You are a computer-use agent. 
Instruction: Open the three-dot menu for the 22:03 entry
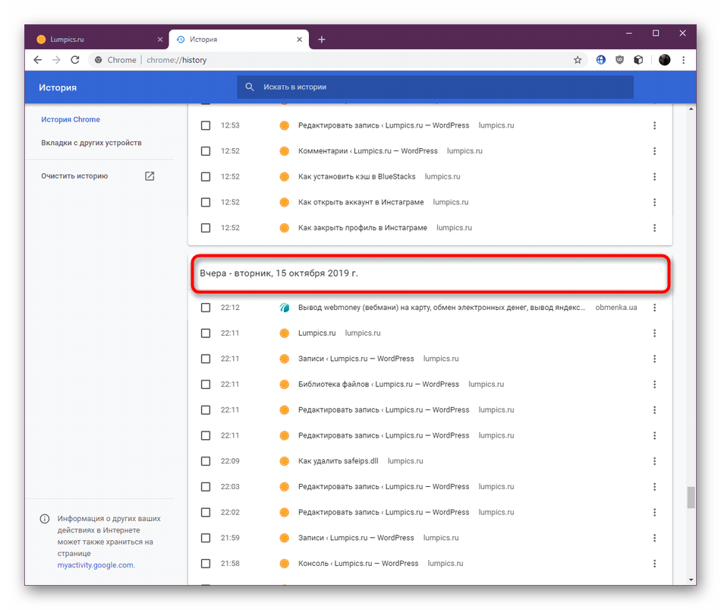point(655,487)
